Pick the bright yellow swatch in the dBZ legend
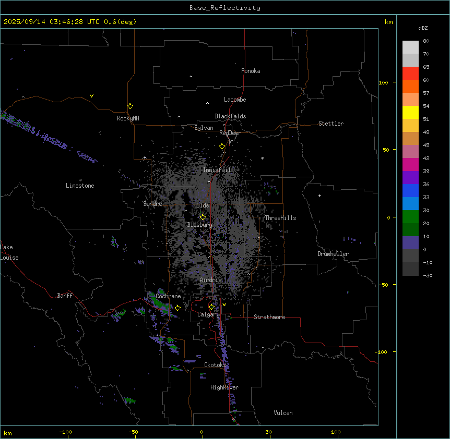This screenshot has height=439, width=450. (410, 112)
